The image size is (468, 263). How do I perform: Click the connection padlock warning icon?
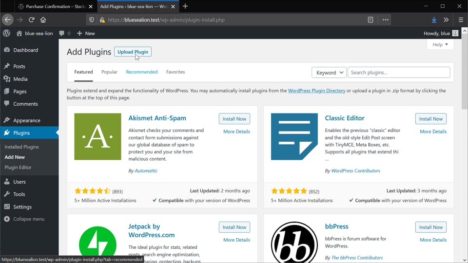click(x=102, y=19)
